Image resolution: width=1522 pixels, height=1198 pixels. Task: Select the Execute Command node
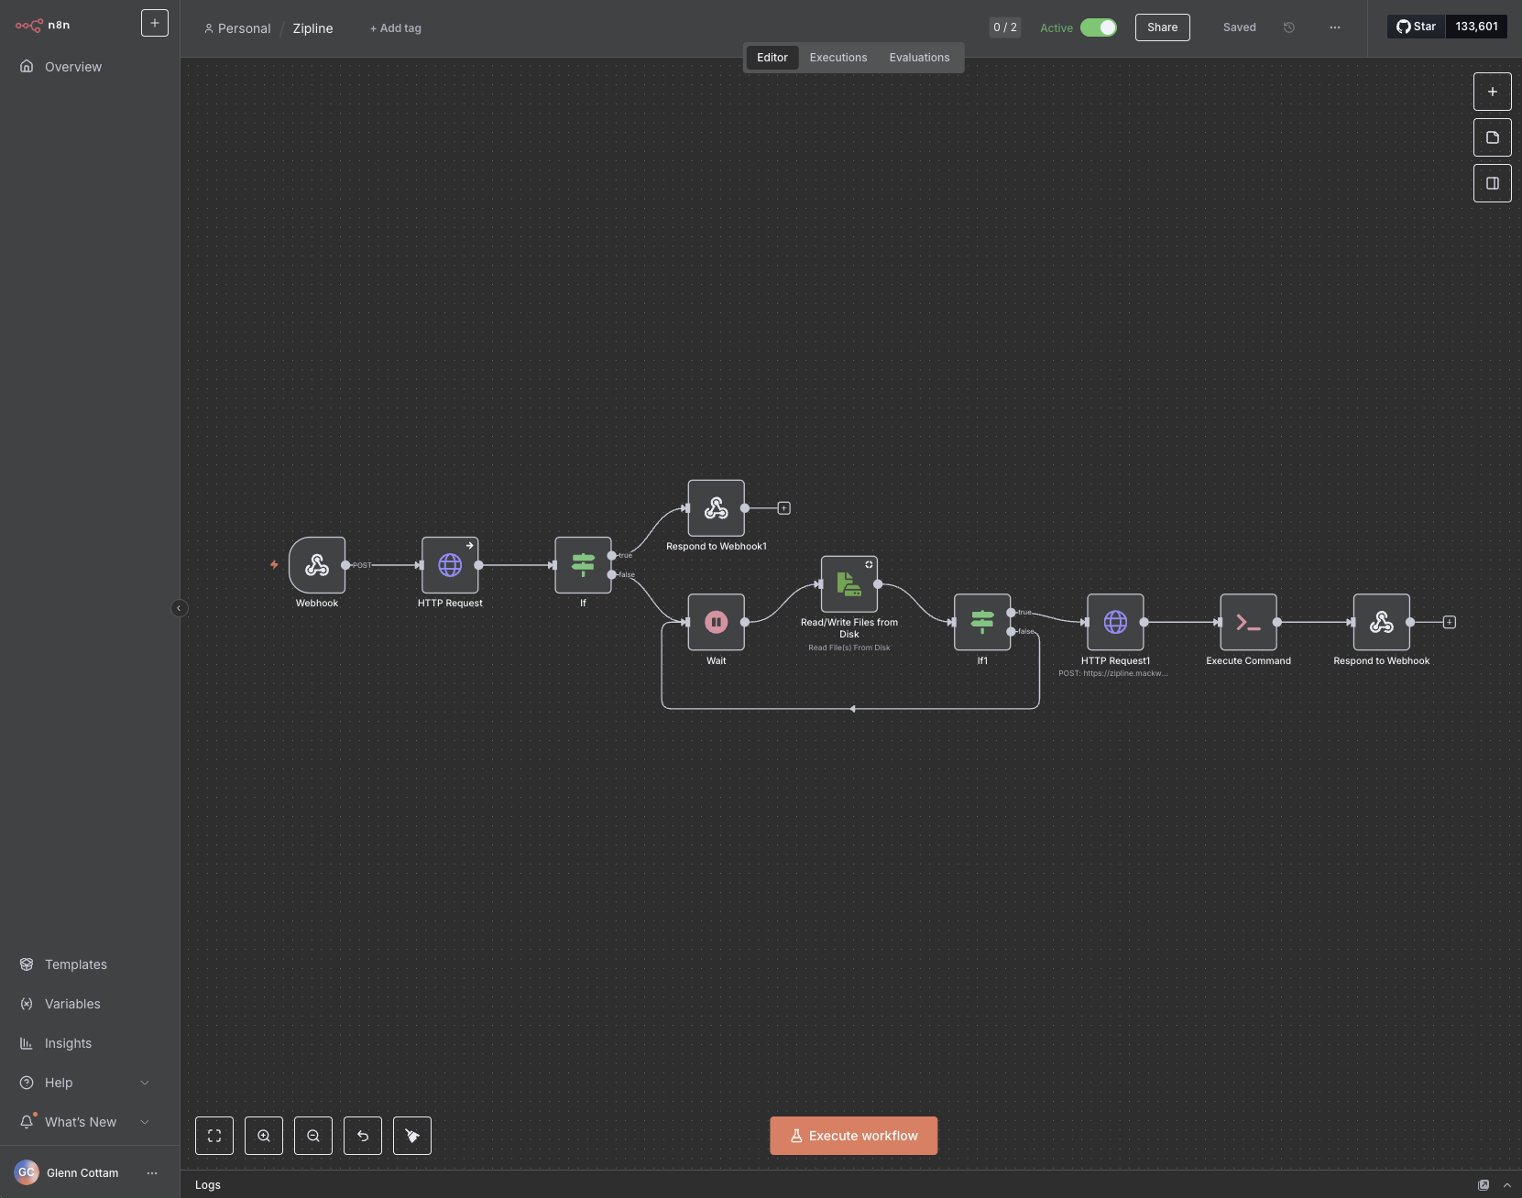point(1248,622)
